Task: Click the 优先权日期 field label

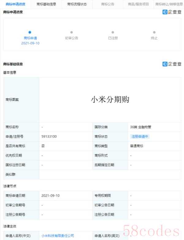Action: point(14,155)
